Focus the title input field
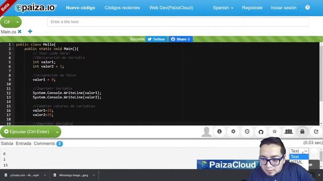 pos(178,22)
